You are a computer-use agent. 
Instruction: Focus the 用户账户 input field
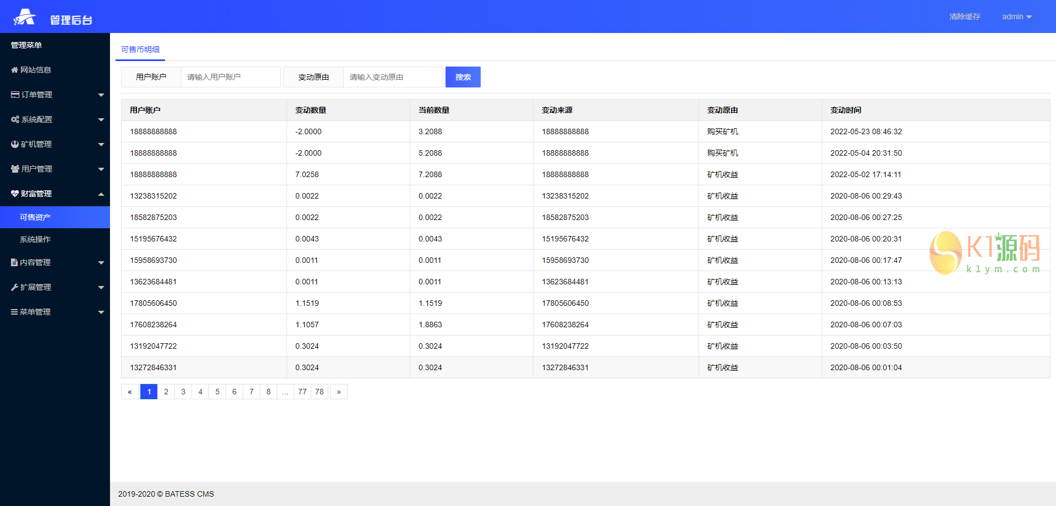pyautogui.click(x=230, y=77)
